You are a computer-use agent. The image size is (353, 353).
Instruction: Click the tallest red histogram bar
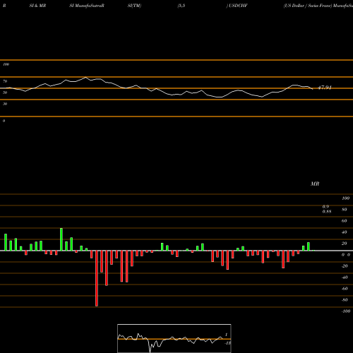tap(97, 278)
